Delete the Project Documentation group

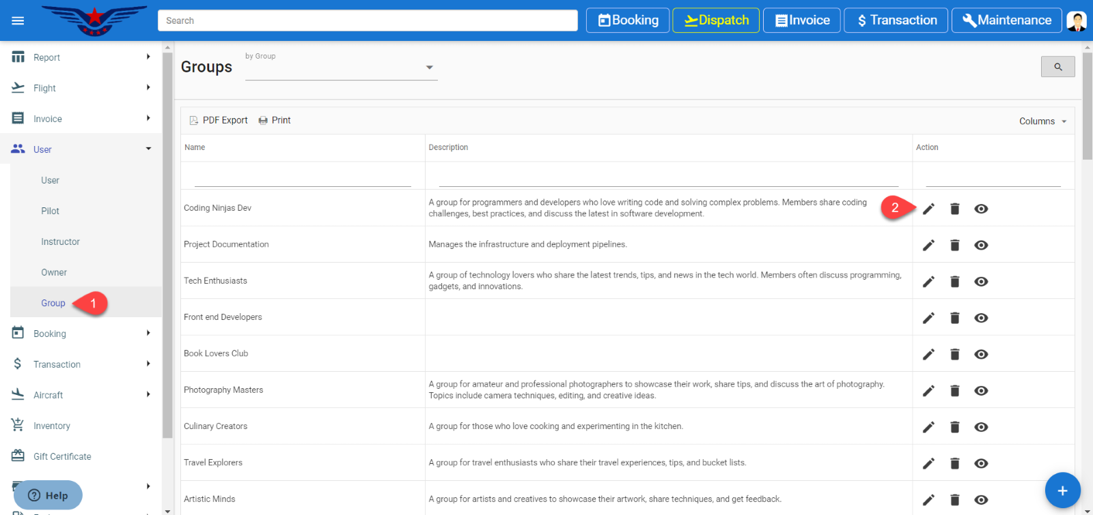point(954,245)
